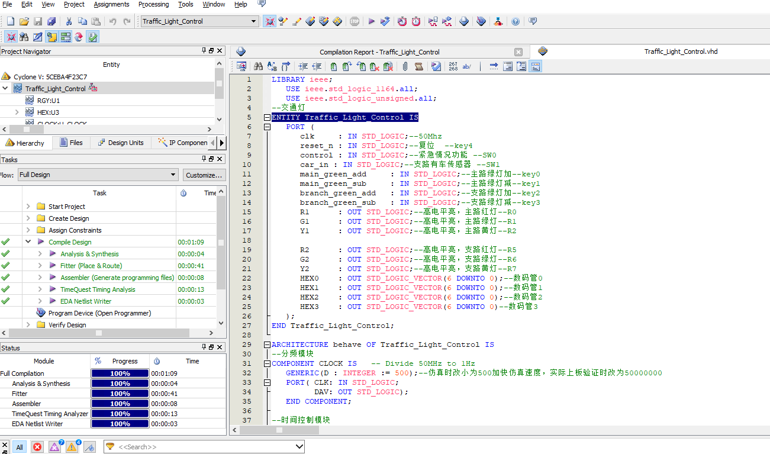Image resolution: width=770 pixels, height=454 pixels.
Task: Save the current file
Action: tap(38, 21)
